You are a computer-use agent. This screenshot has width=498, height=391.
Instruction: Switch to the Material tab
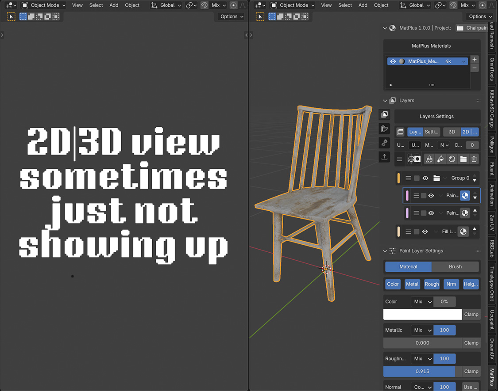tap(408, 267)
